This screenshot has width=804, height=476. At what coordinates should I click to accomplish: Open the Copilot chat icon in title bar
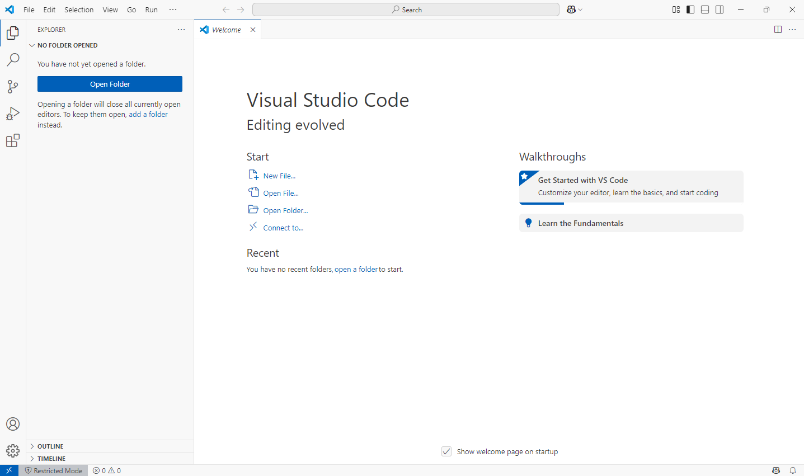[571, 10]
